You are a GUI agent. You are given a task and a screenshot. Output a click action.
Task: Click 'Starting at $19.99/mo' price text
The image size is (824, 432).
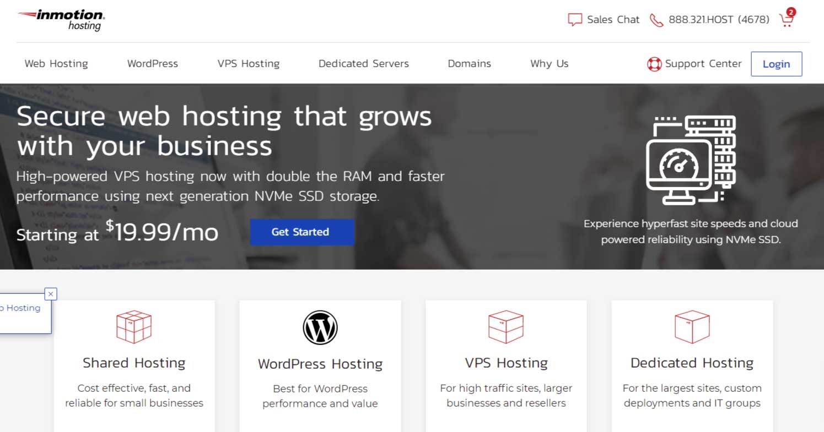(117, 233)
